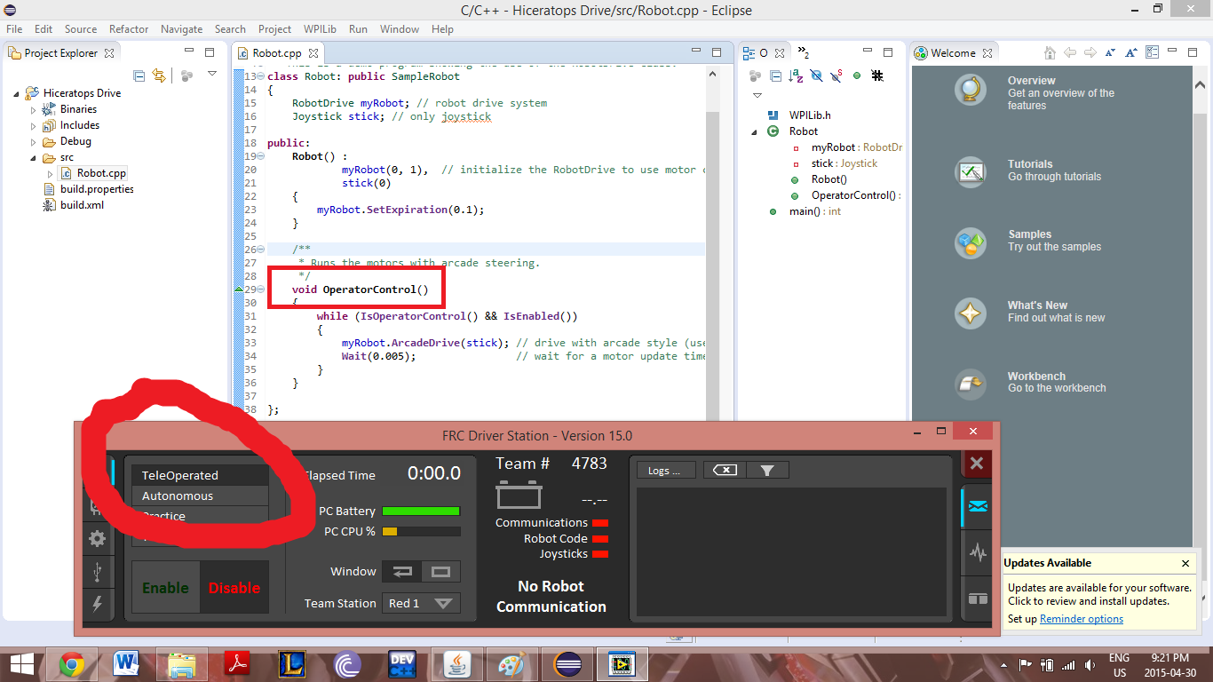This screenshot has height=682, width=1213.
Task: Close the Driver Station with X button
Action: click(x=977, y=463)
